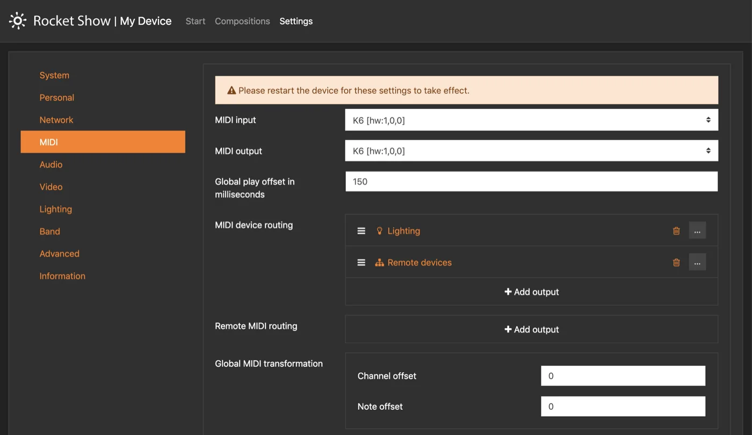Click the restart device notice text
This screenshot has width=752, height=435.
click(354, 90)
